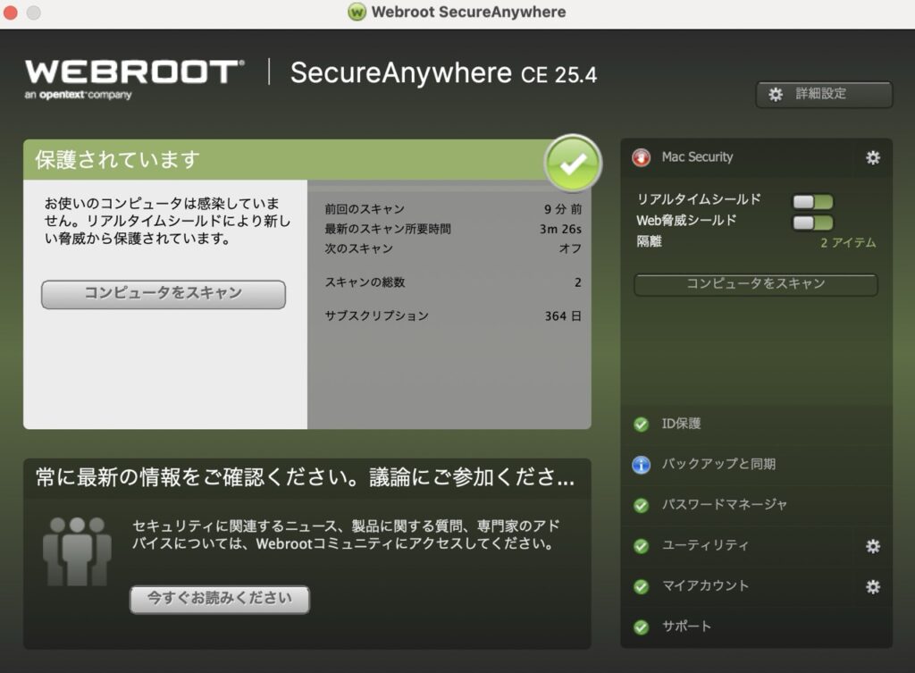This screenshot has width=915, height=673.
Task: Click the red Mac Security status icon
Action: (x=641, y=157)
